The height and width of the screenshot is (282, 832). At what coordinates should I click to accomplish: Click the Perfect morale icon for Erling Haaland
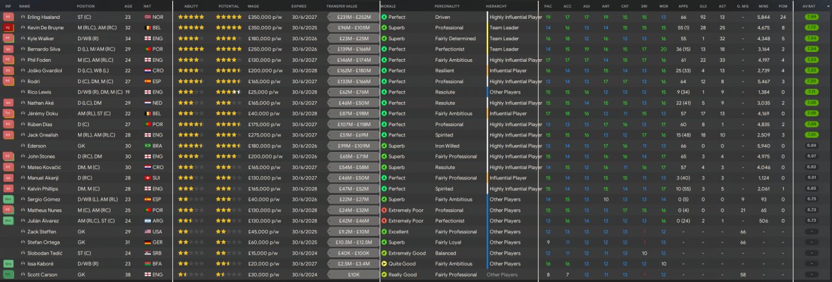coord(384,17)
